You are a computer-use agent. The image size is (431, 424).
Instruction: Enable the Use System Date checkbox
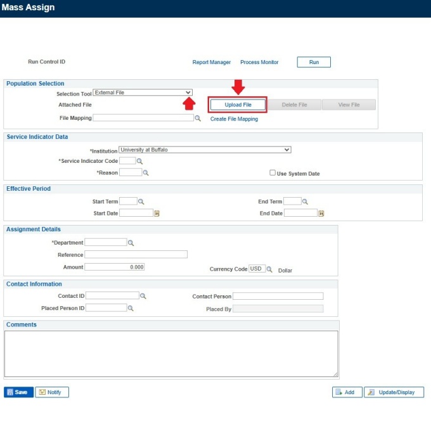pyautogui.click(x=273, y=172)
